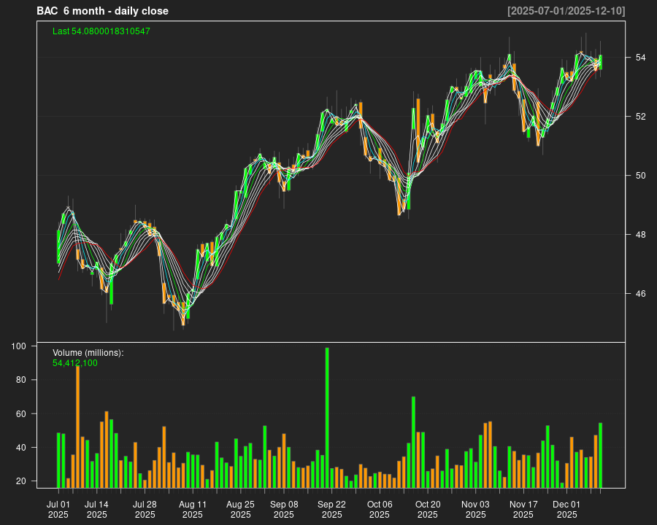Click the tallest green volume bar near Sep 22
This screenshot has width=657, height=525.
(x=327, y=417)
